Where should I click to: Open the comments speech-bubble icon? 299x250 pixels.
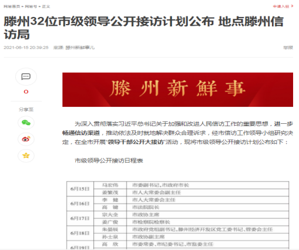tap(26, 77)
